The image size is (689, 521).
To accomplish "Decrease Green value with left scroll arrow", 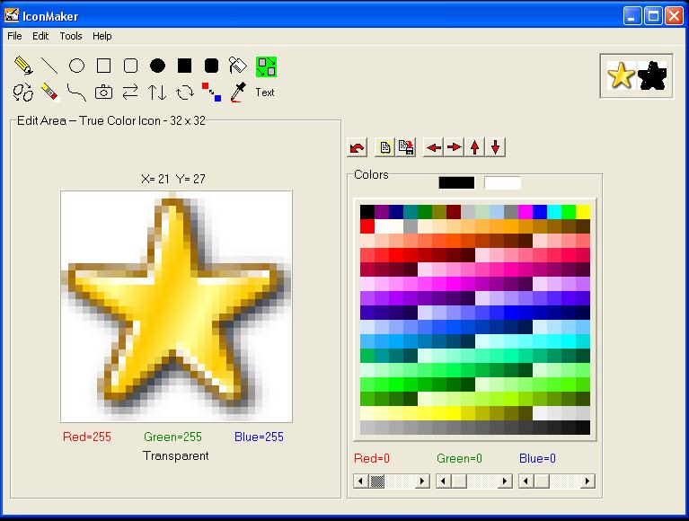I will (444, 481).
